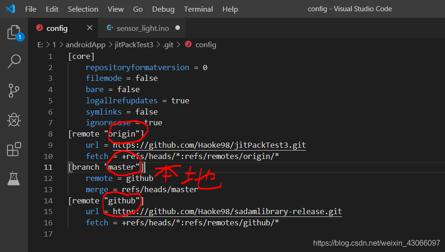Image resolution: width=445 pixels, height=252 pixels.
Task: Open the Source Control view
Action: (14, 91)
